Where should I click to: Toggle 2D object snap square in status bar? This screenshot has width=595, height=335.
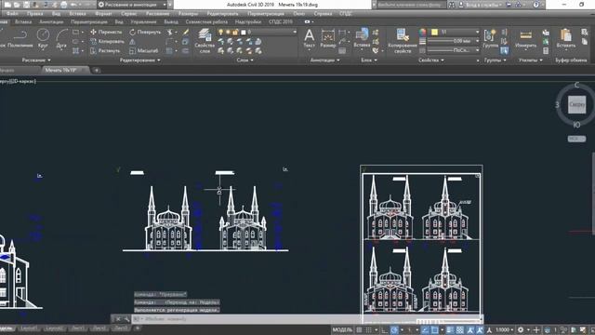[x=435, y=330]
